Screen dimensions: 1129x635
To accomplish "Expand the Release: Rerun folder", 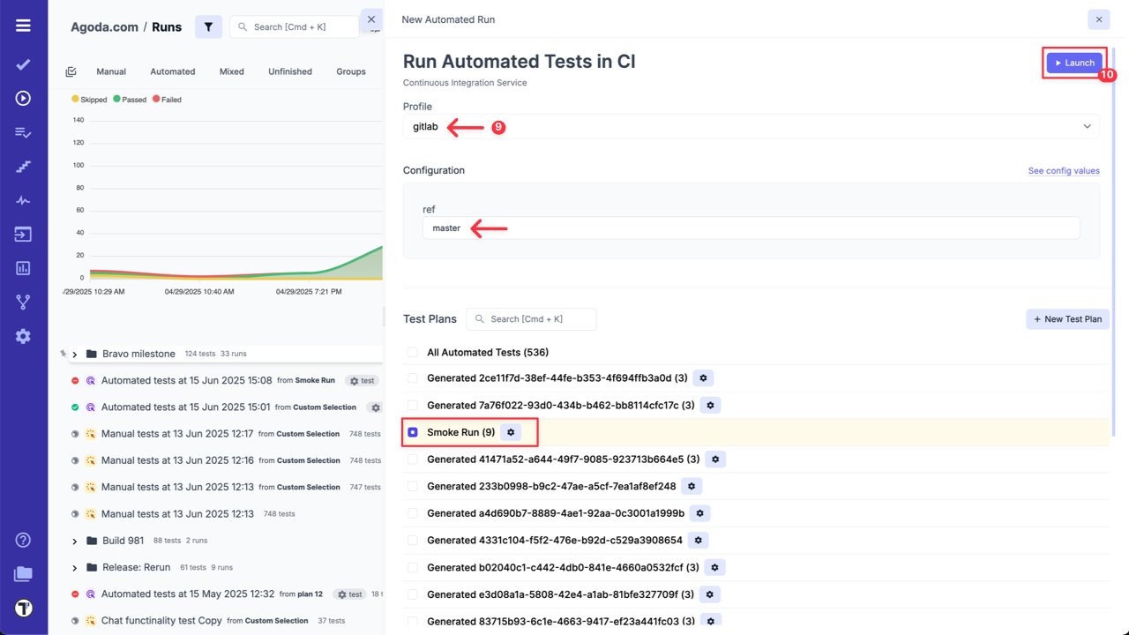I will [x=75, y=567].
